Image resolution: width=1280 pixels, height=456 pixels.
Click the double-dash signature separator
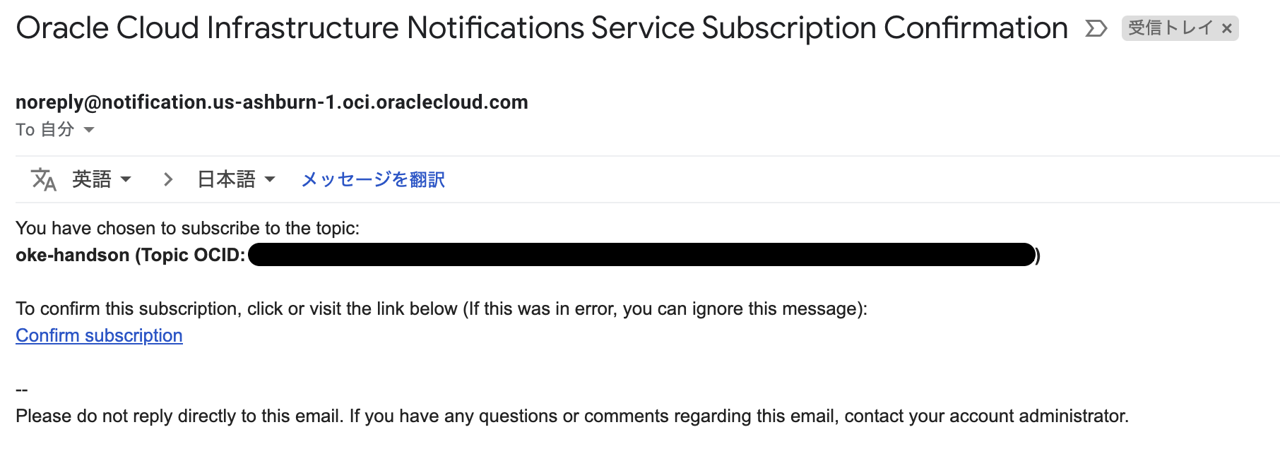pos(22,389)
